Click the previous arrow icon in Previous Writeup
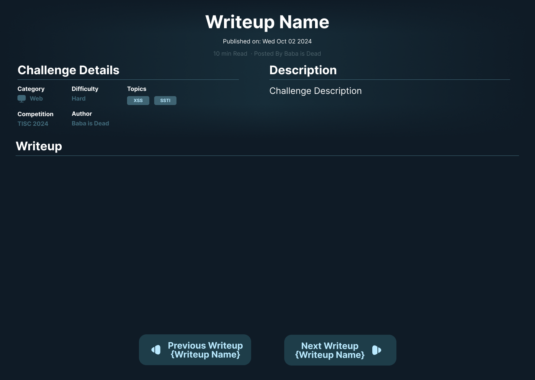The image size is (535, 380). click(156, 350)
